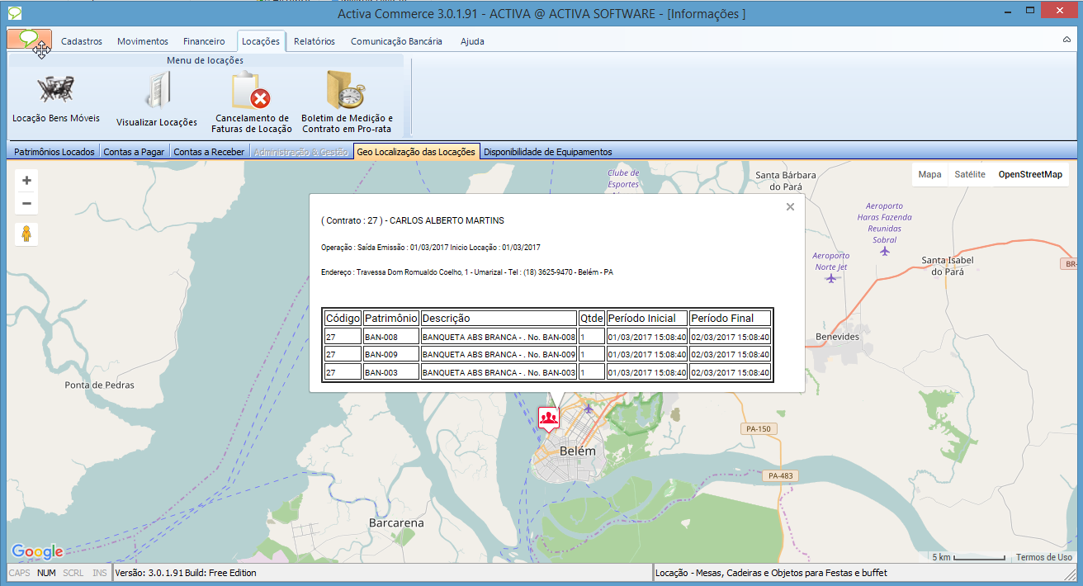The width and height of the screenshot is (1083, 586).
Task: Launch Boletim de Medição e Contrato Pro-rata
Action: point(346,92)
